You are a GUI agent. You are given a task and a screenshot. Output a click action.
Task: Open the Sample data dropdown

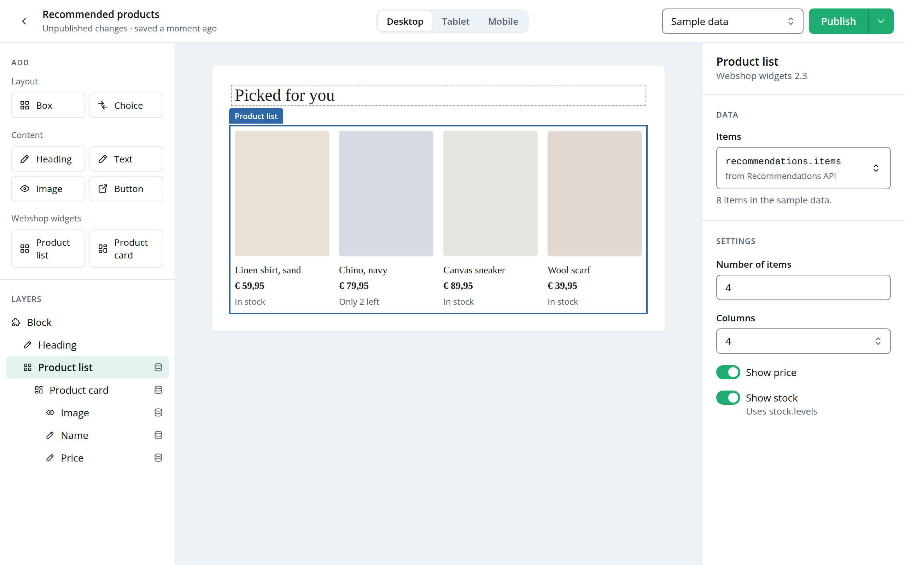point(732,21)
